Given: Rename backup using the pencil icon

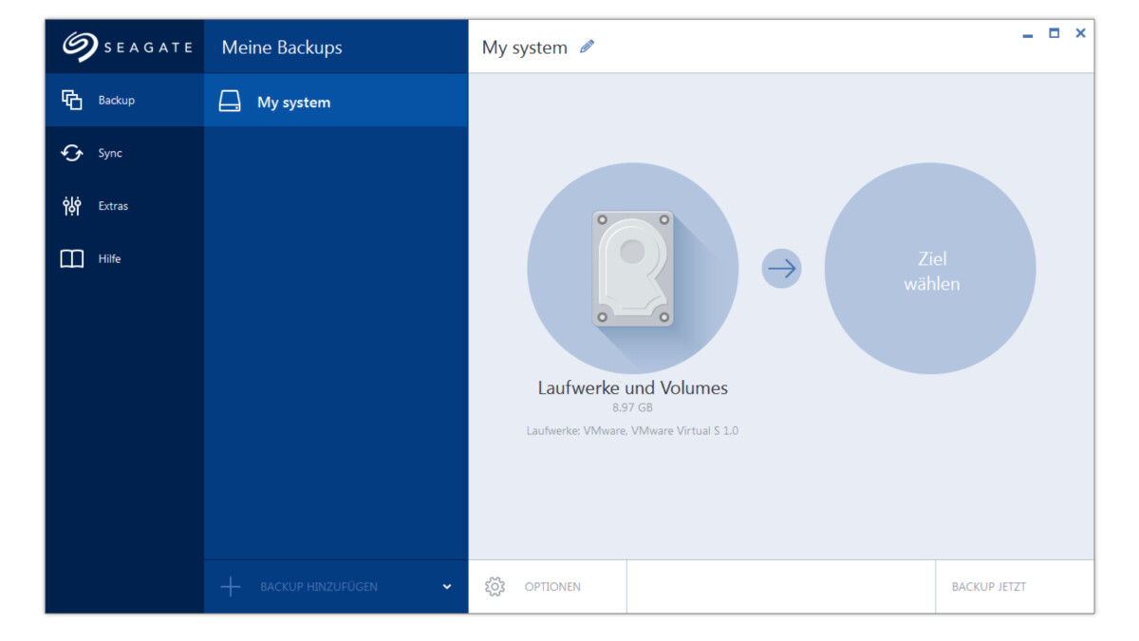Looking at the screenshot, I should pyautogui.click(x=587, y=47).
